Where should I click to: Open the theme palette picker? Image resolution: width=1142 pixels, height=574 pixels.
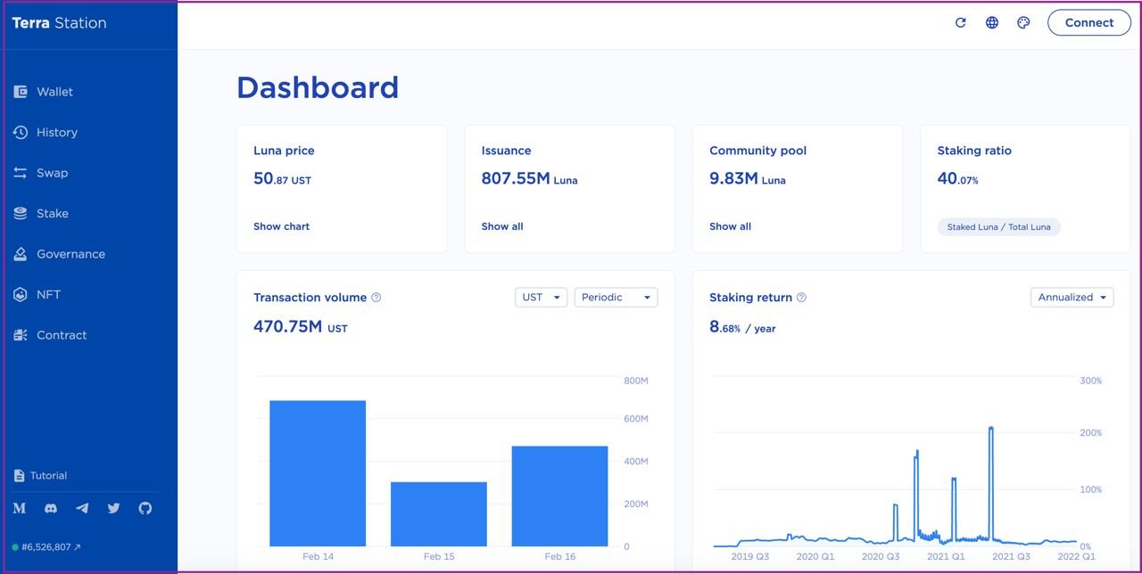tap(1023, 23)
